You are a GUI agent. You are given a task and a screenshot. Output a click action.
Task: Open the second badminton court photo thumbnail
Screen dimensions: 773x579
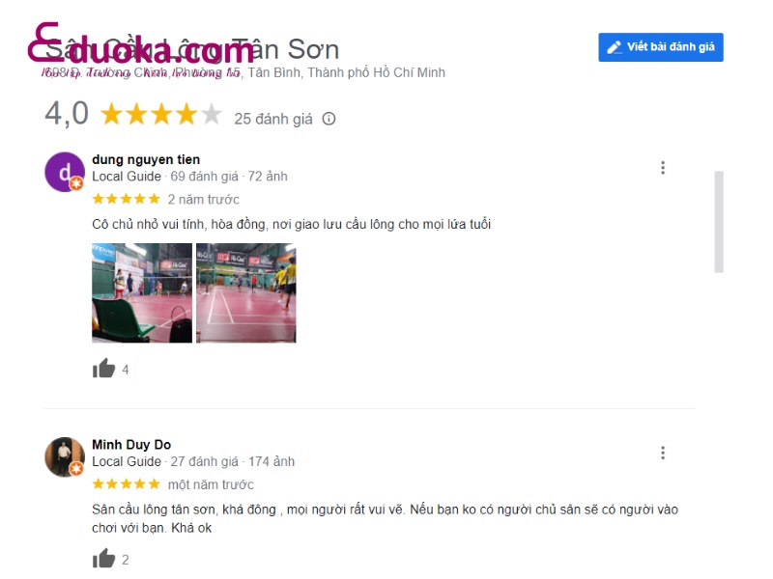(246, 293)
